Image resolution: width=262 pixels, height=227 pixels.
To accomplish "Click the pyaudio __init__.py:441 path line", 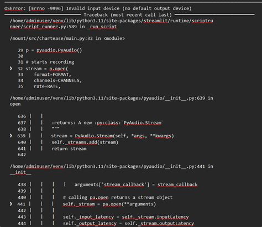I will coord(112,166).
